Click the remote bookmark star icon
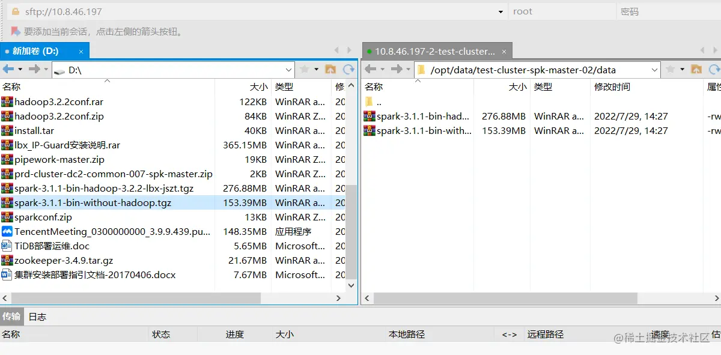 coord(671,70)
